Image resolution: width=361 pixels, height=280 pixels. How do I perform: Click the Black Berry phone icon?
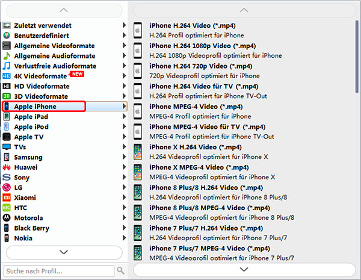point(7,228)
